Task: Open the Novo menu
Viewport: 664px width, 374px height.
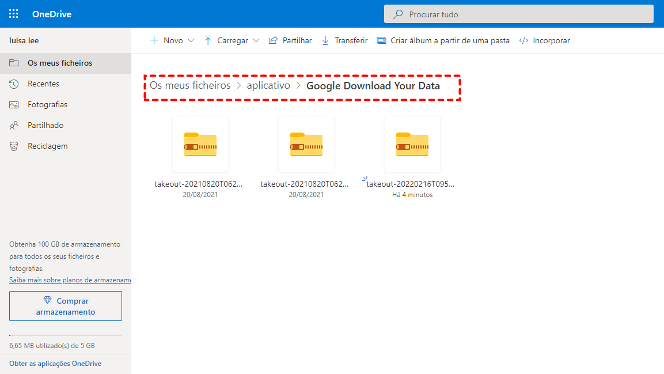Action: (x=172, y=41)
